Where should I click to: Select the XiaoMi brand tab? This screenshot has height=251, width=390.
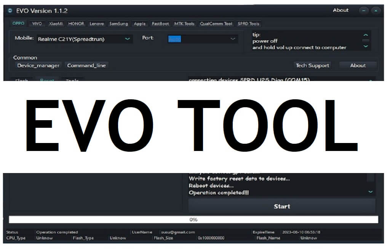[55, 24]
